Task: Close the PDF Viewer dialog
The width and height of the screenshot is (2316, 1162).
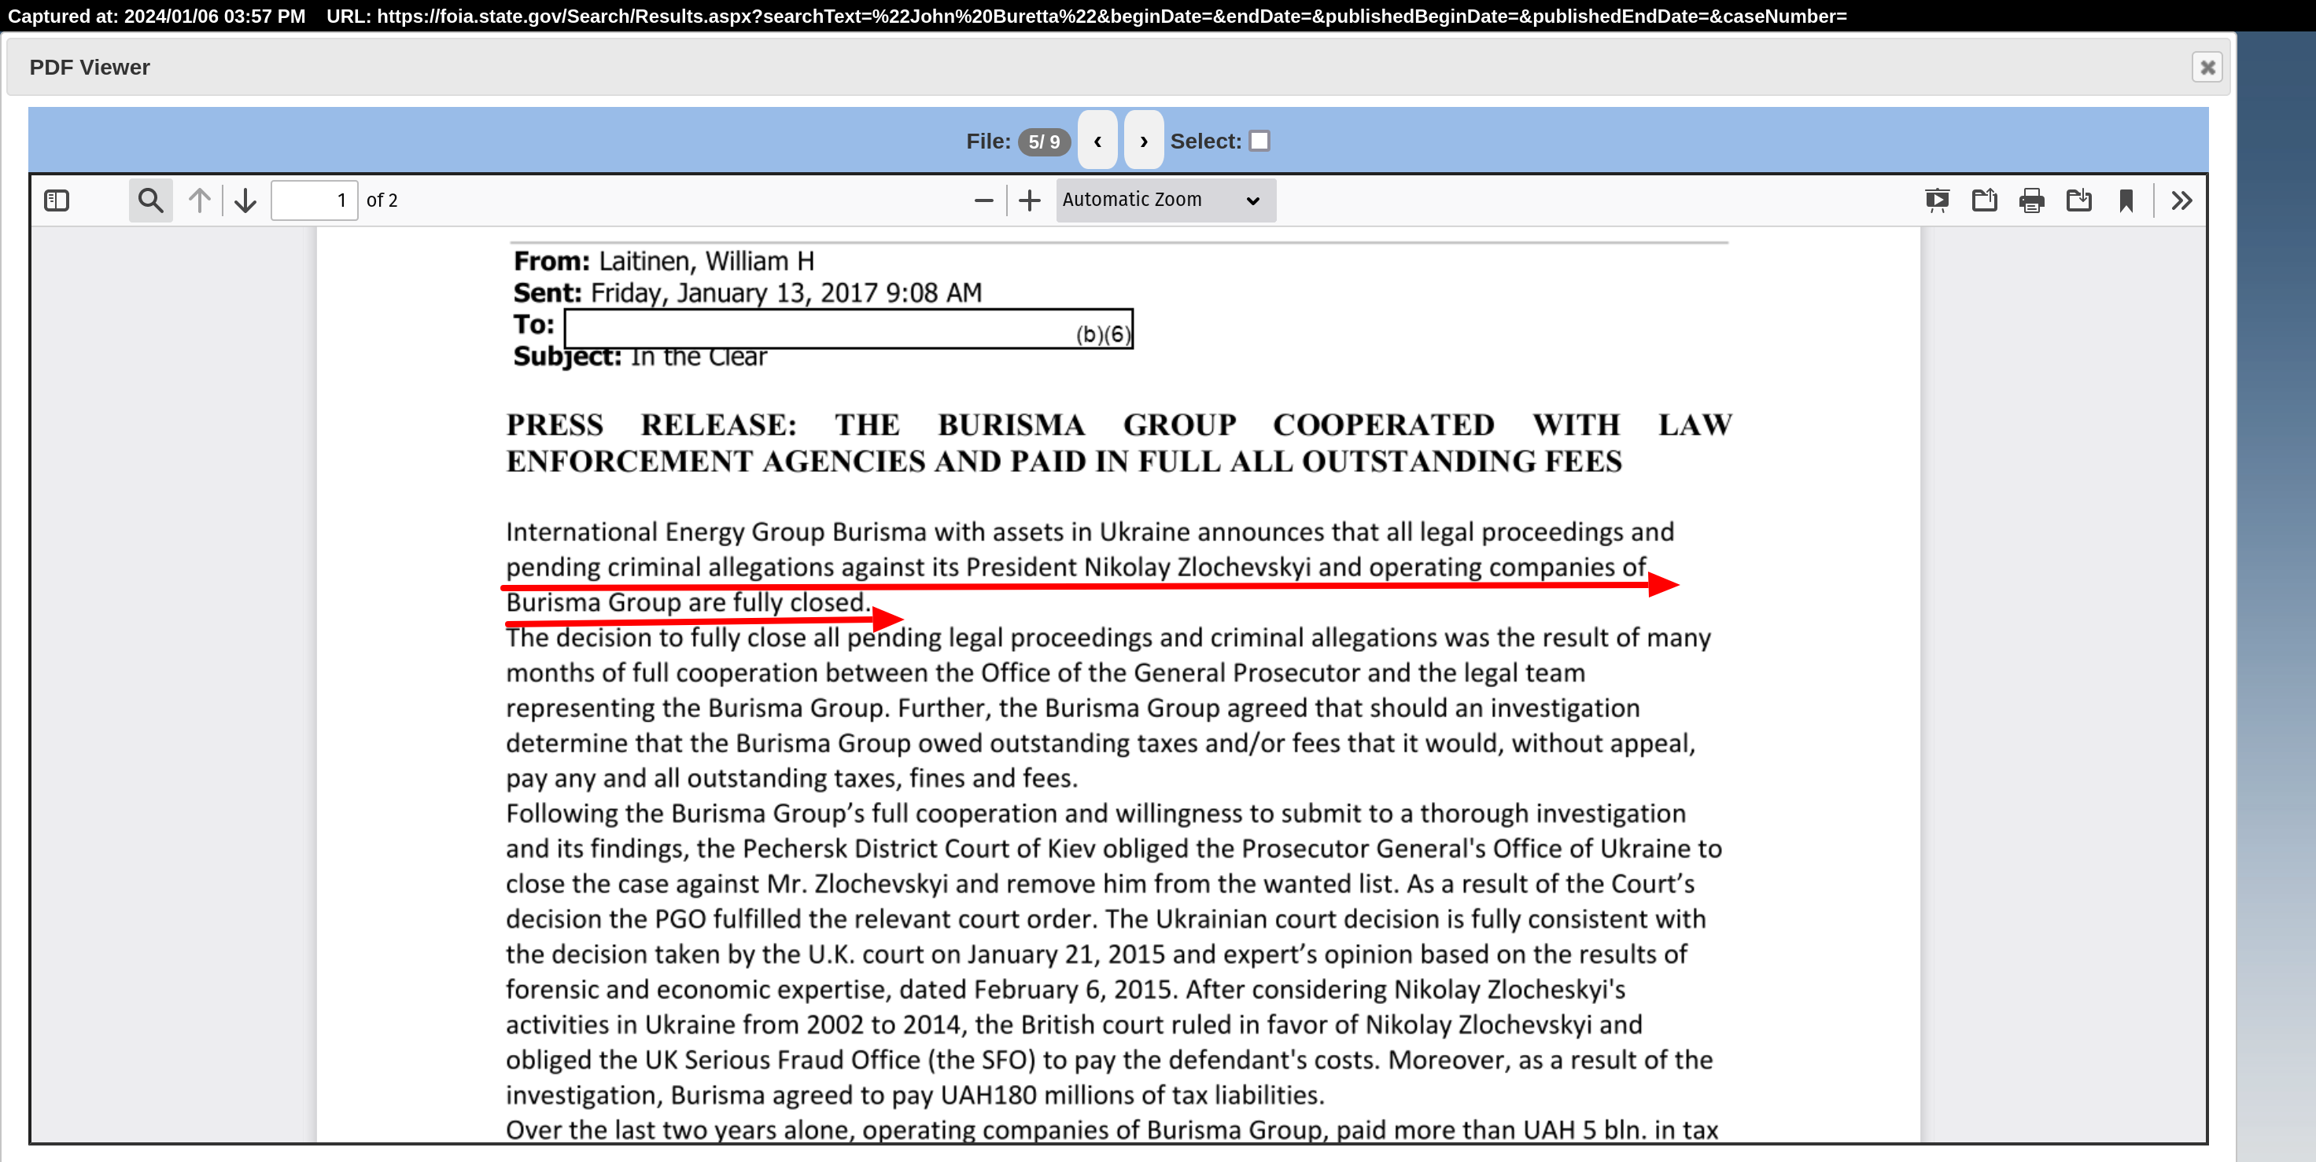Action: point(2207,68)
